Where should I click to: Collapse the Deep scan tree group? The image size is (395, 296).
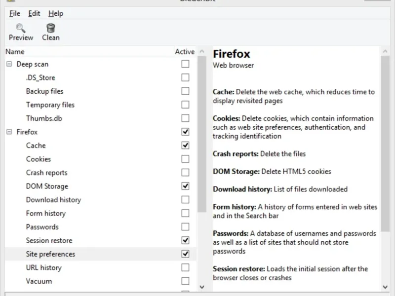[9, 64]
